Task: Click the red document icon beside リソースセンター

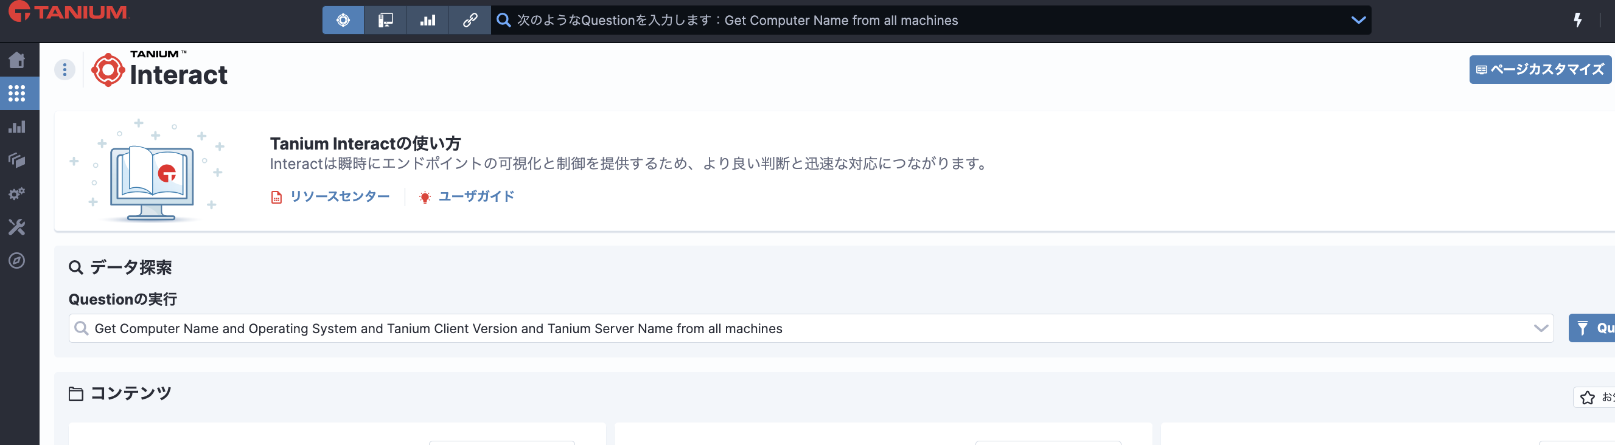Action: coord(276,198)
